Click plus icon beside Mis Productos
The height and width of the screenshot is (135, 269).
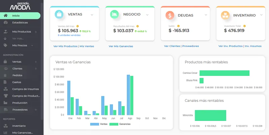(36, 32)
